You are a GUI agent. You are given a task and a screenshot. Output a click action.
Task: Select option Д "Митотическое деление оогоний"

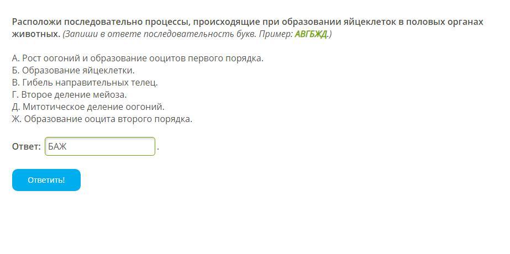click(x=88, y=107)
